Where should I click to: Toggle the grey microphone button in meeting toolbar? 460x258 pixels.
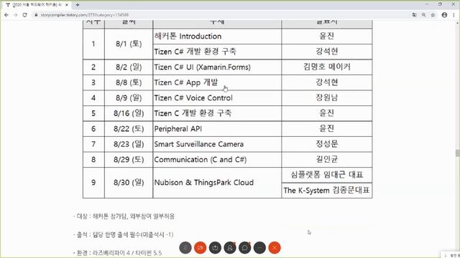(185, 248)
